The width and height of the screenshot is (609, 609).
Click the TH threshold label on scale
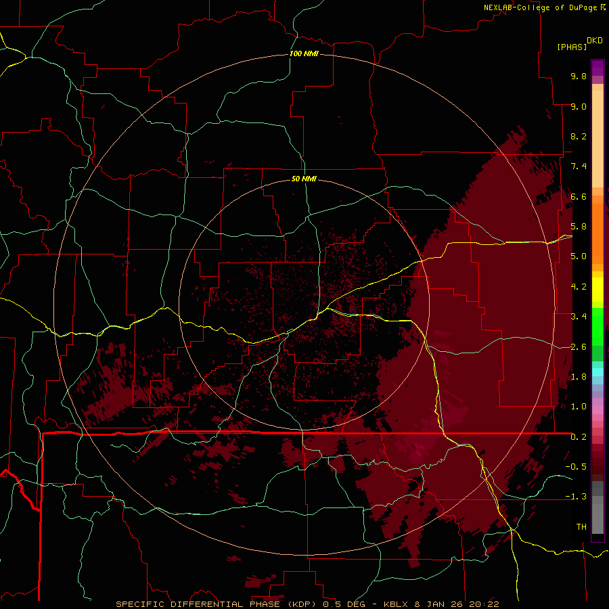pos(581,527)
